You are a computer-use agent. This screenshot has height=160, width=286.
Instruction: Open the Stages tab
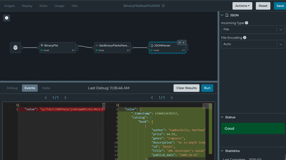9,6
